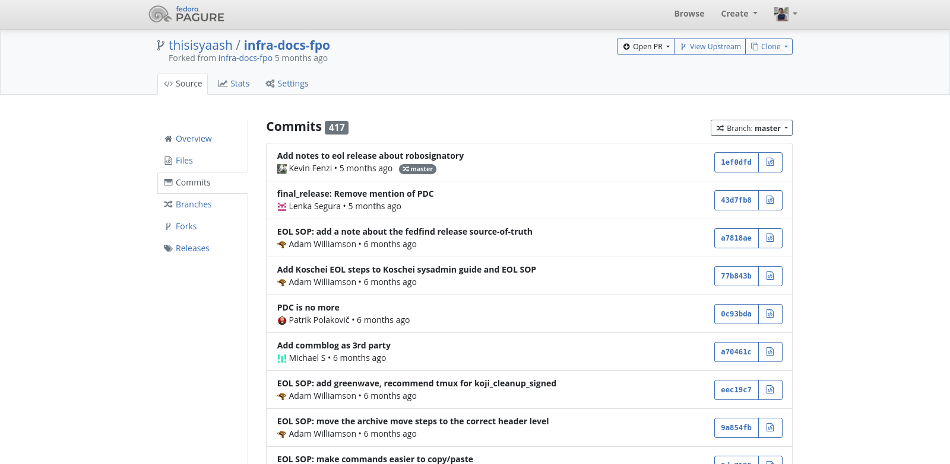Expand the Clone dropdown
The image size is (950, 464).
(x=769, y=47)
